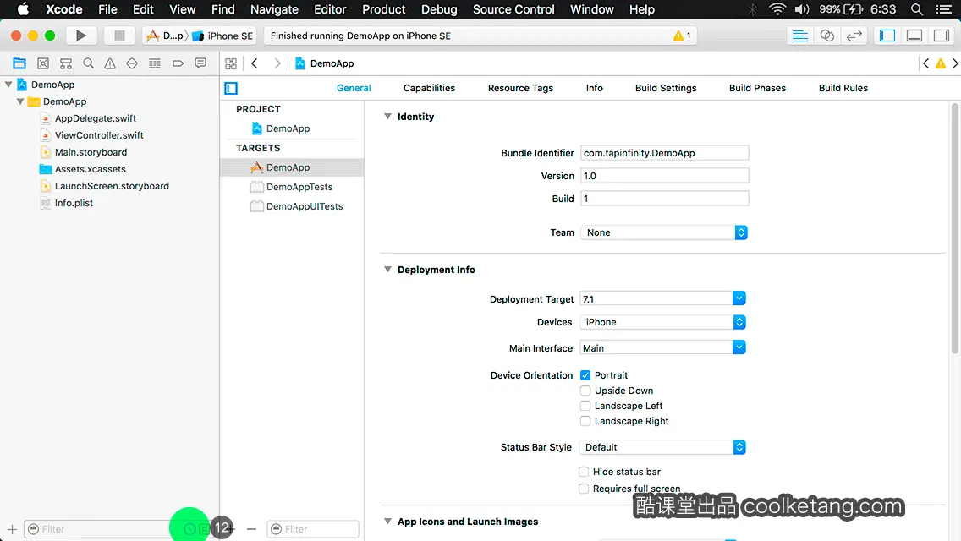Switch to the Build Settings tab
961x541 pixels.
click(666, 88)
